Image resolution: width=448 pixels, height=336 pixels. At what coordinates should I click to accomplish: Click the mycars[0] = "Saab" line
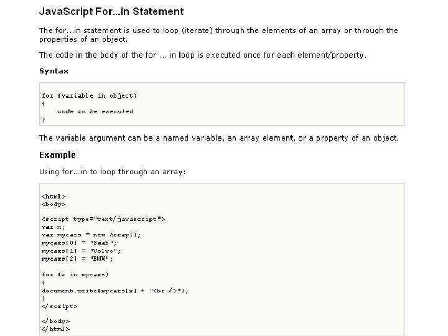78,243
